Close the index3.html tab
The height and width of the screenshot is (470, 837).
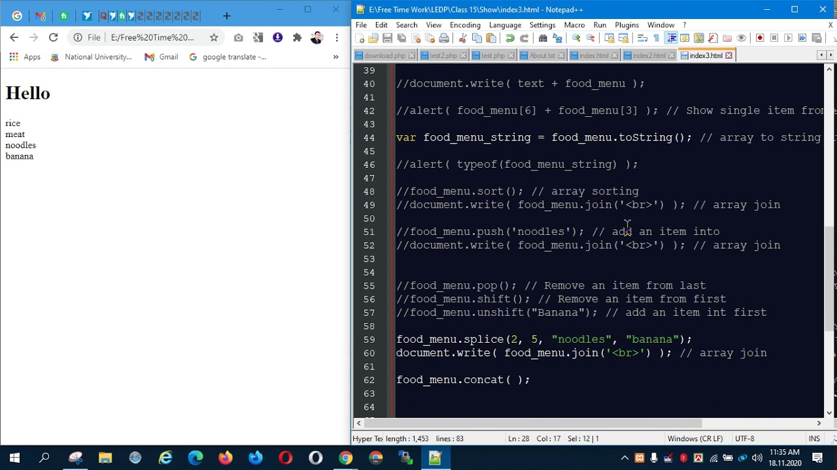click(x=729, y=55)
